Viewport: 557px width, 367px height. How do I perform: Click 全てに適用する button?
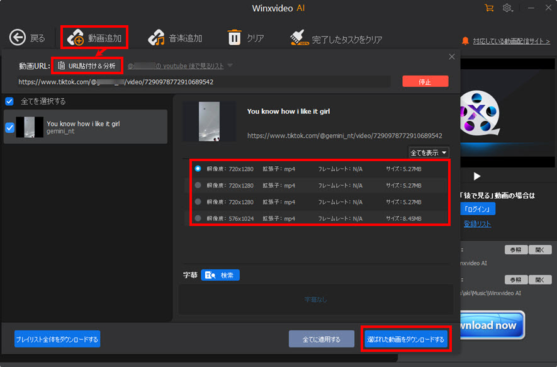[322, 339]
